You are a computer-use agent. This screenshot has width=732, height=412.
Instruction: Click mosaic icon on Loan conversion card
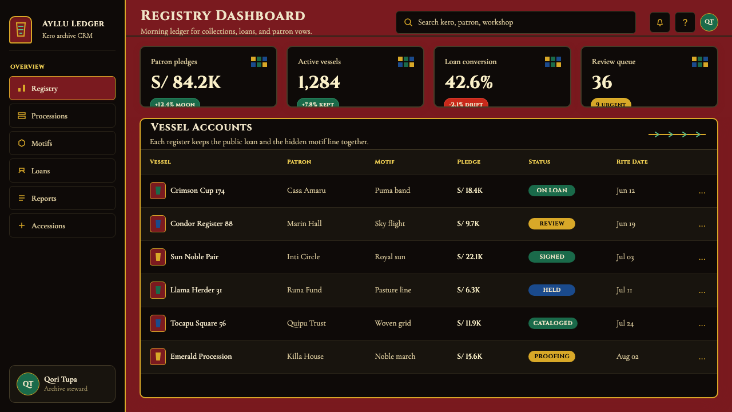pyautogui.click(x=553, y=62)
